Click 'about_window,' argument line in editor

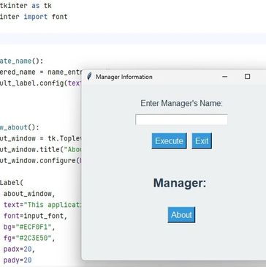pos(29,194)
